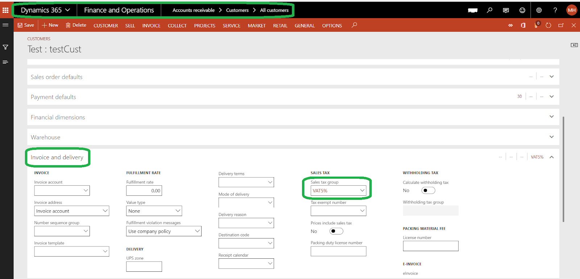Open the settings gear icon
Screen dimensions: 580x279
click(539, 10)
